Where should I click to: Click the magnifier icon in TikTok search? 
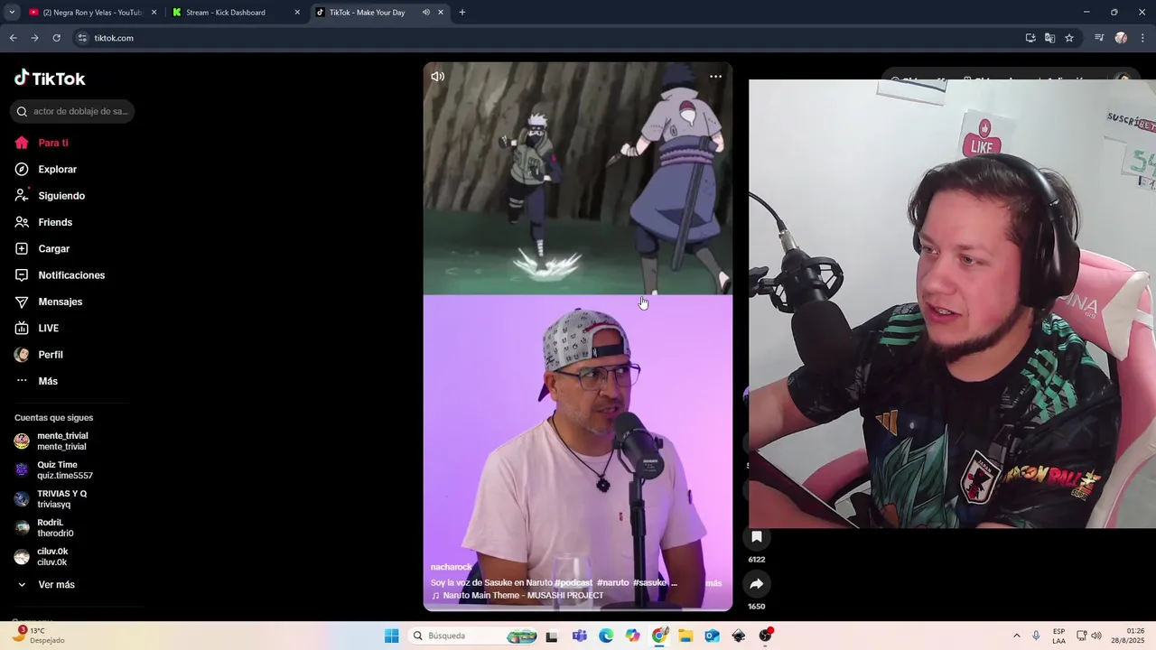coord(22,111)
